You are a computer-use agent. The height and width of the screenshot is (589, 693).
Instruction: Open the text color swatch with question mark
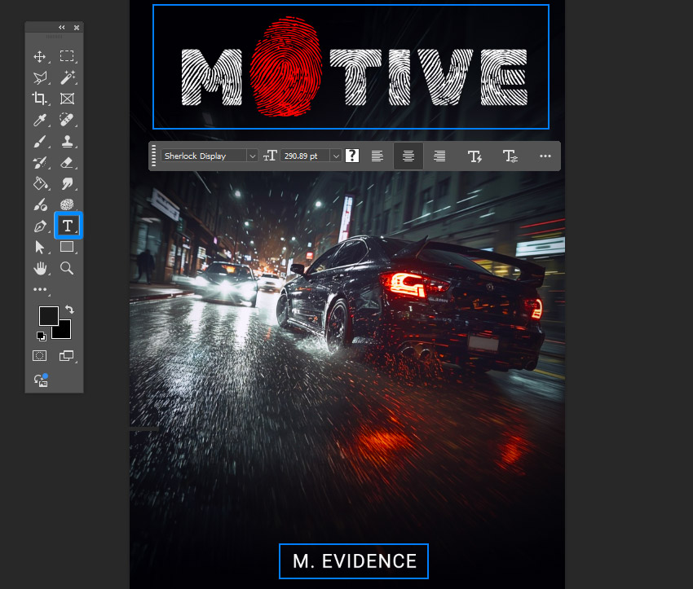pos(352,156)
